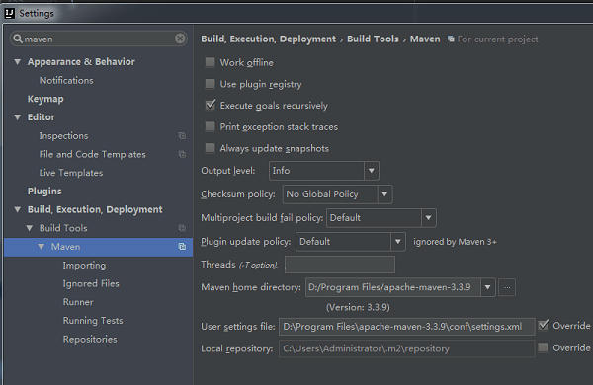Click in the Threads (-T option) field
The width and height of the screenshot is (593, 385).
tap(340, 265)
